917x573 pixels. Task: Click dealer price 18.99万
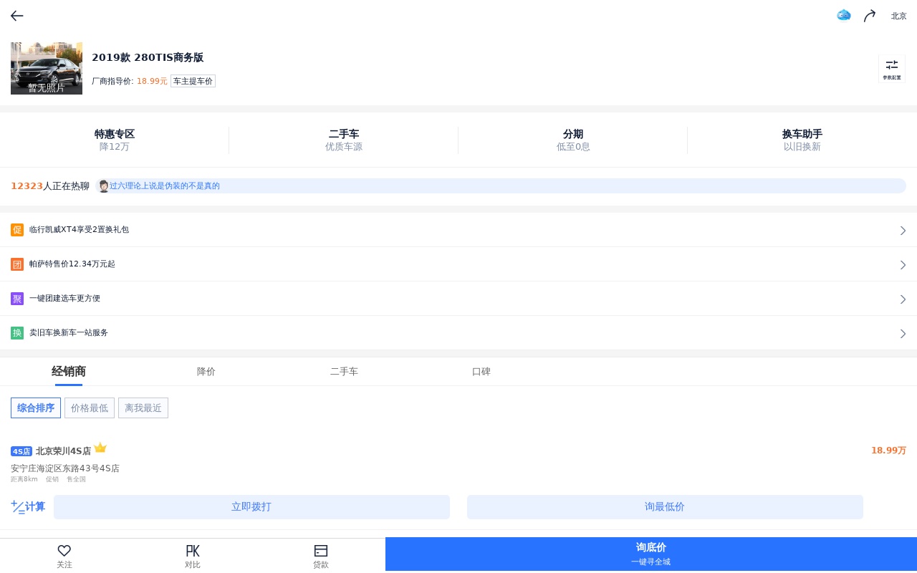click(888, 451)
